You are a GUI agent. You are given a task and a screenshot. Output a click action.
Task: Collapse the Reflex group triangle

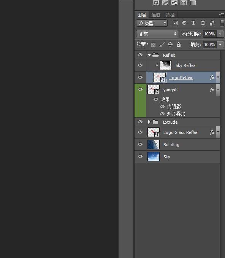click(149, 55)
